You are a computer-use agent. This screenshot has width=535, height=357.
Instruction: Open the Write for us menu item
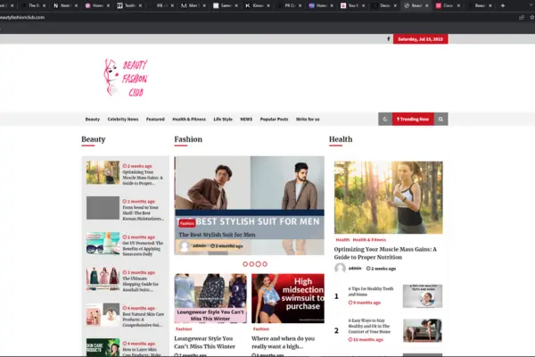point(308,120)
